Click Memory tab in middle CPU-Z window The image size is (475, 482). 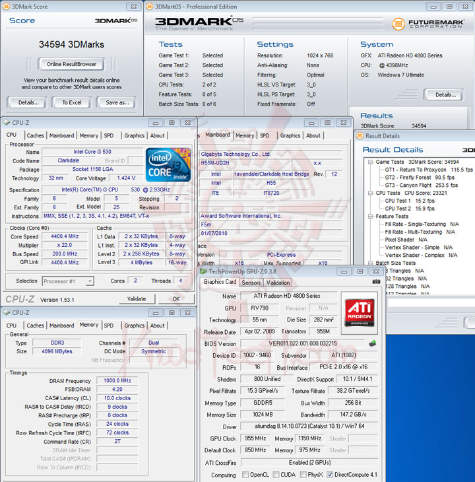point(245,135)
